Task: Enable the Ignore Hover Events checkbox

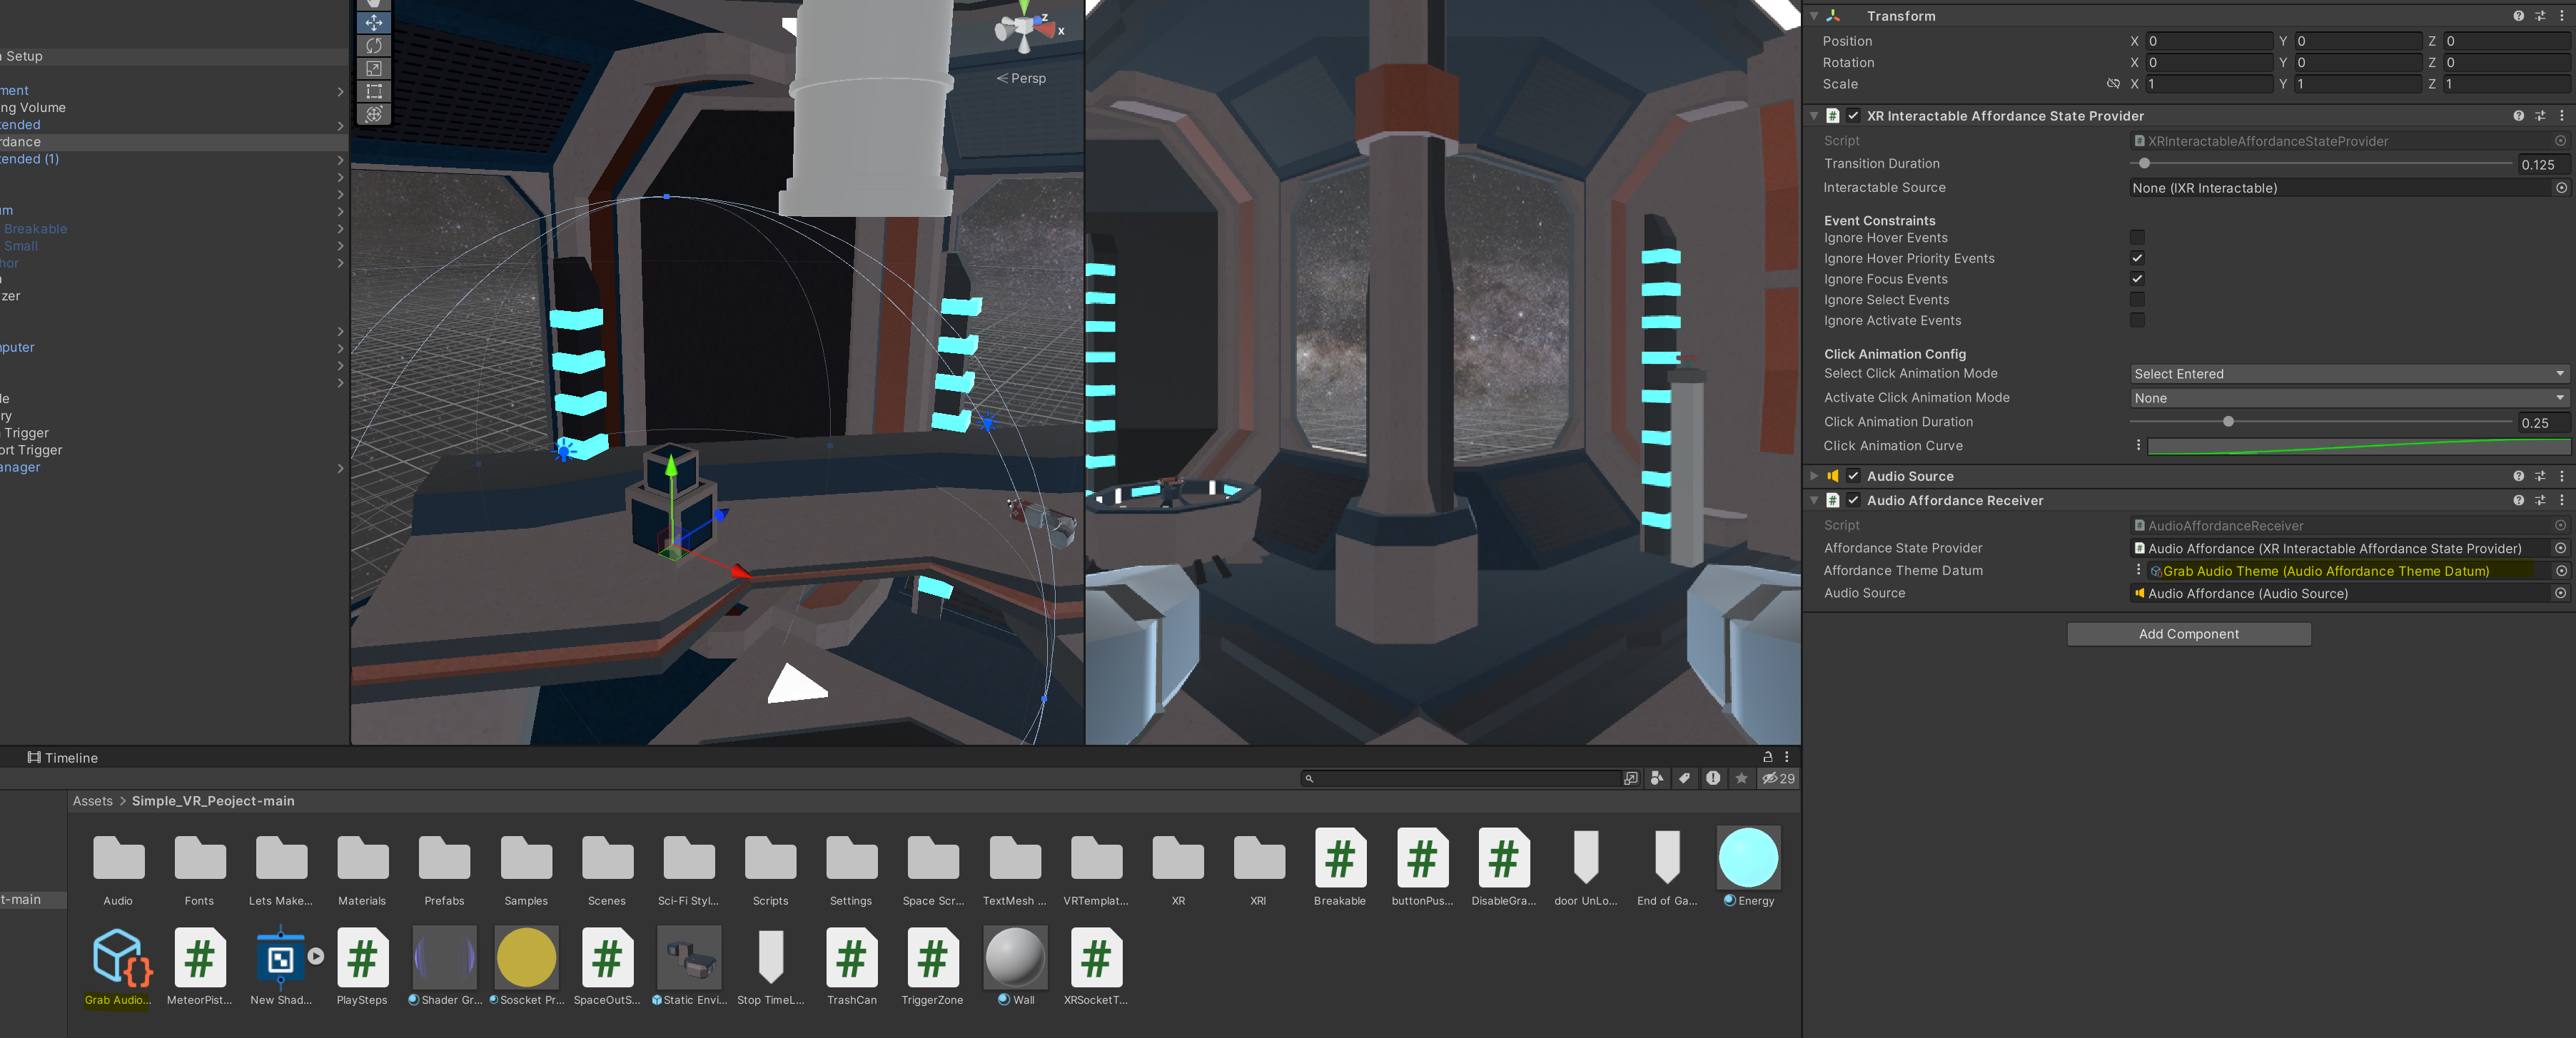Action: coord(2137,238)
